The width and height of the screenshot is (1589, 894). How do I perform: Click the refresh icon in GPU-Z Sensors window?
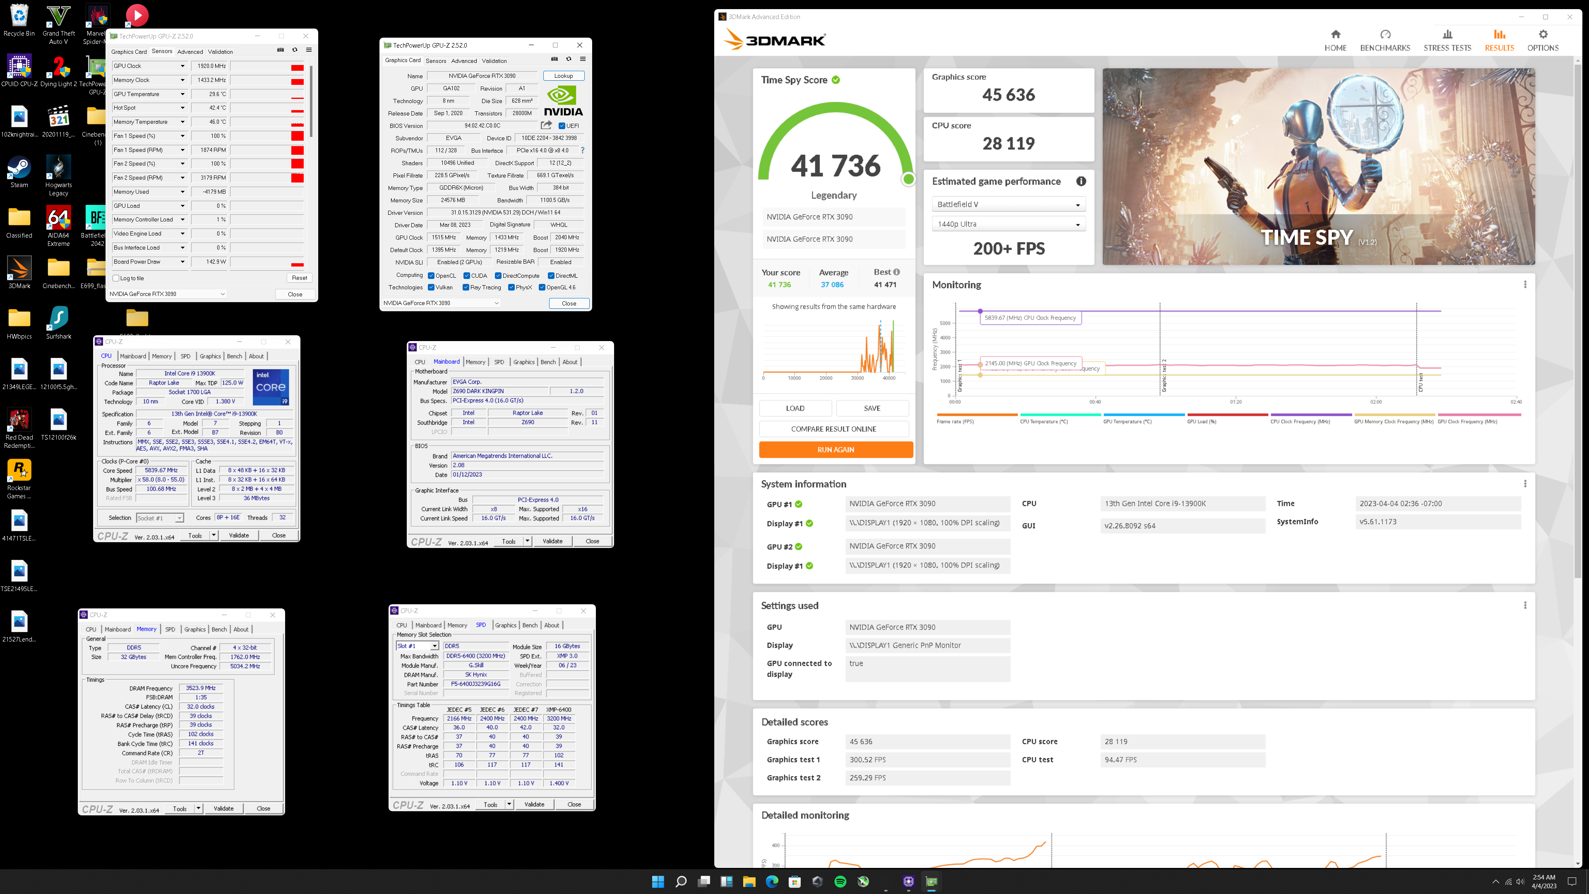[295, 50]
